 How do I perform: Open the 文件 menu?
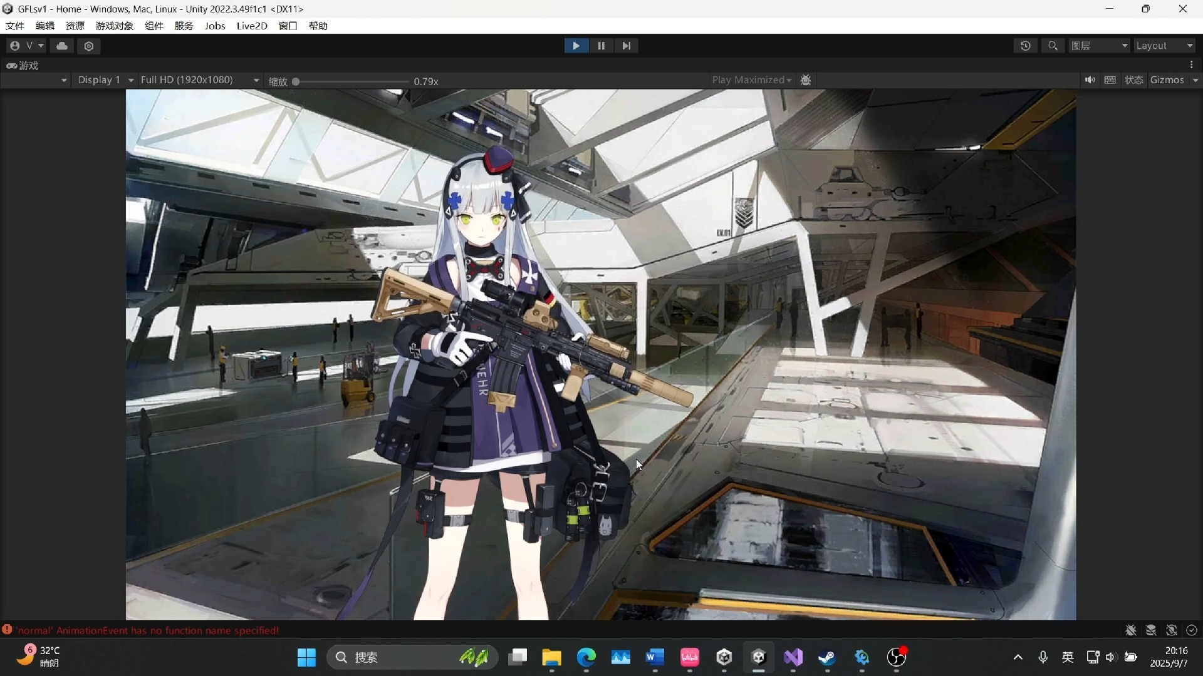tap(15, 26)
